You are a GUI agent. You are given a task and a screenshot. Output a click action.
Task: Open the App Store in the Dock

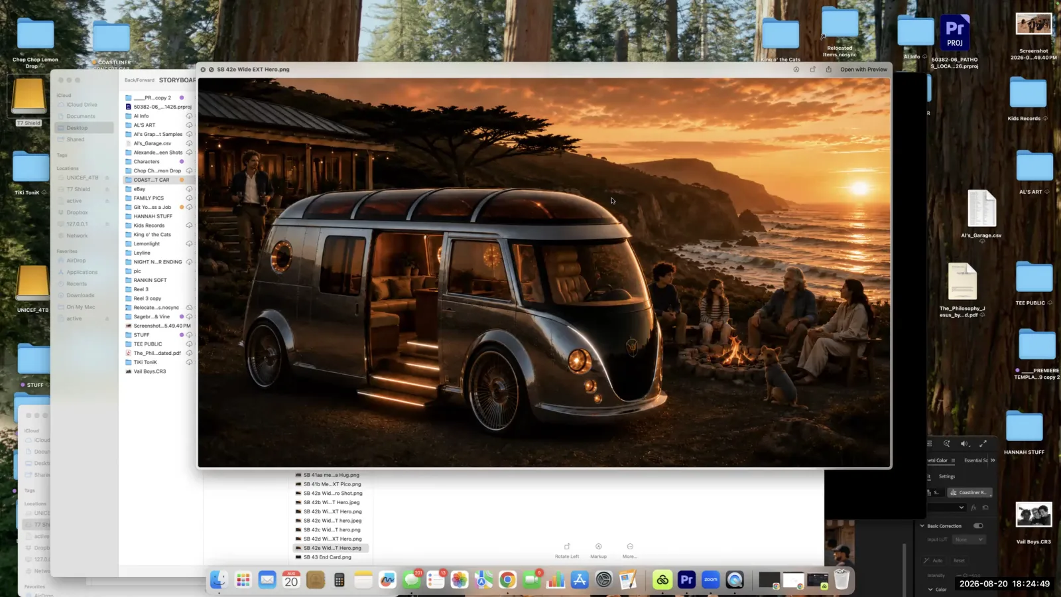[580, 580]
